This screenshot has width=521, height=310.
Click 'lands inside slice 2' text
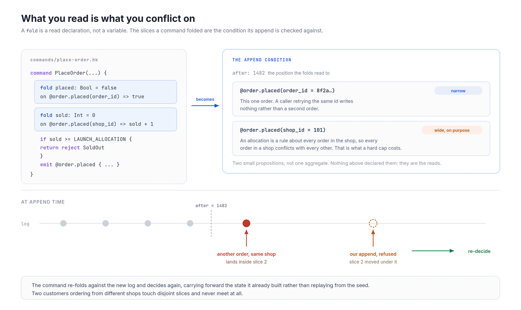246,262
